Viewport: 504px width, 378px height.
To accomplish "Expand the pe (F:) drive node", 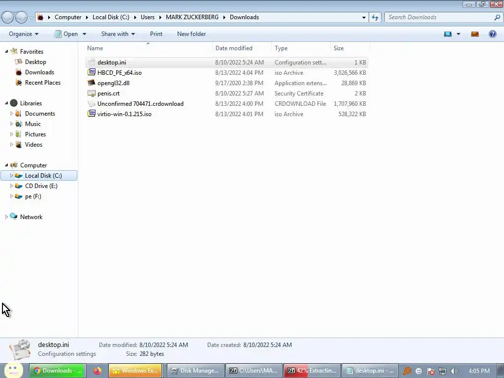I will (x=12, y=196).
